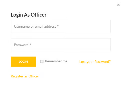This screenshot has height=92, width=122.
Task: Tick the box beside Remember me
Action: (42, 61)
